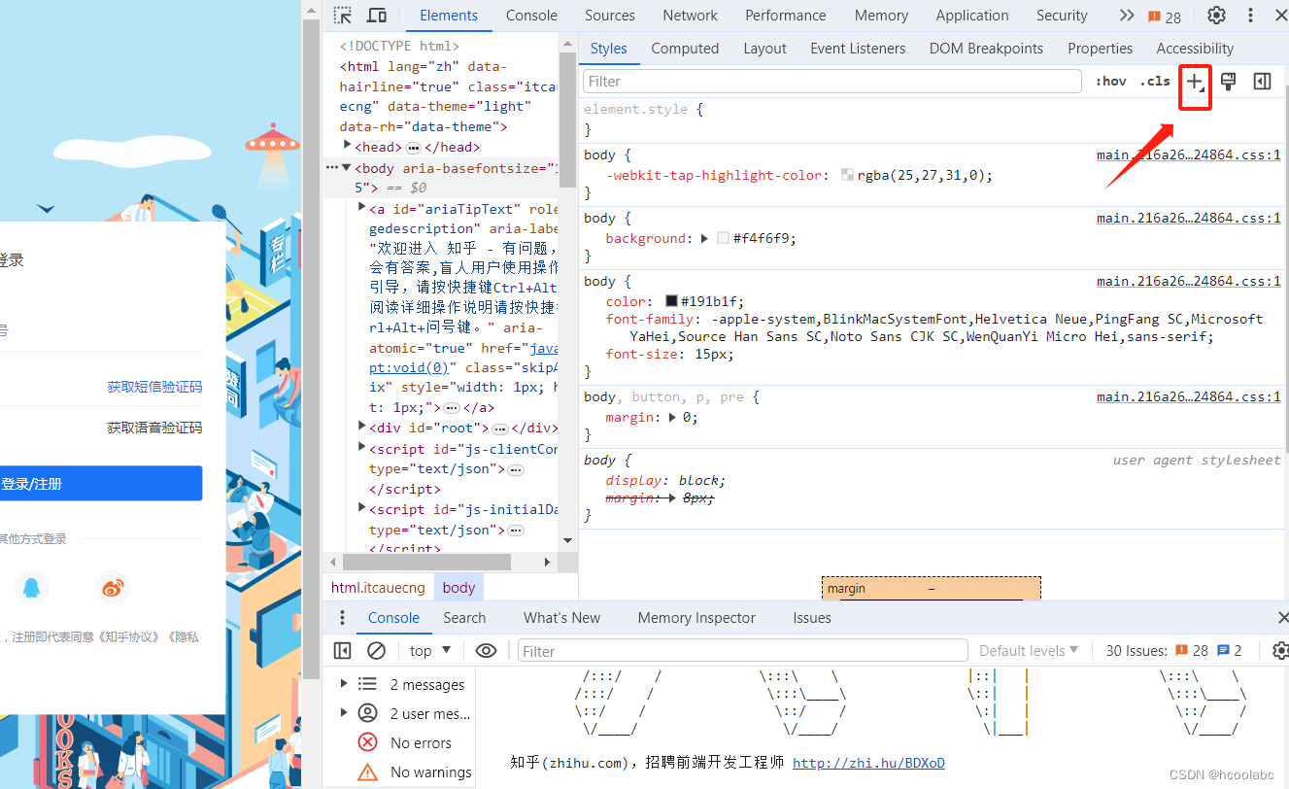The image size is (1289, 789).
Task: Select the Properties subtab
Action: pos(1100,49)
